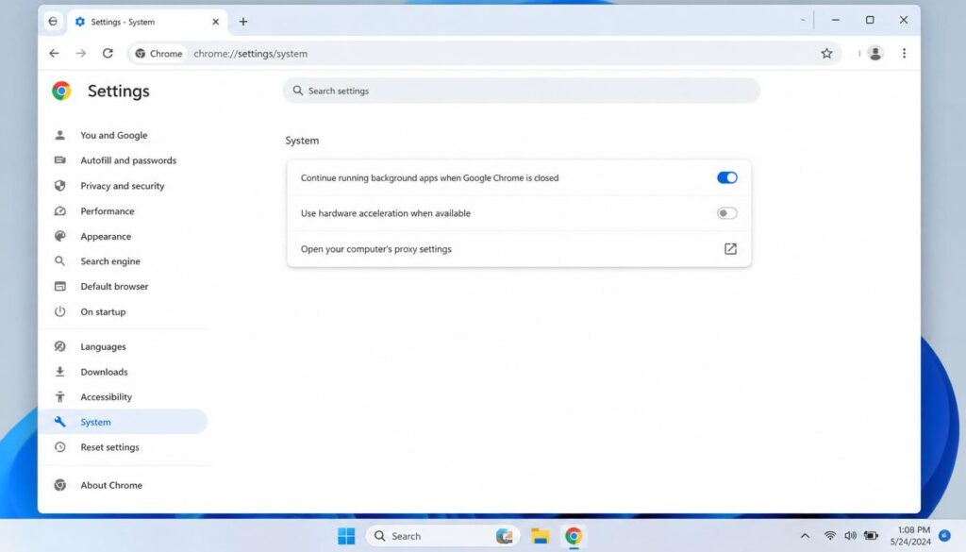This screenshot has height=552, width=966.
Task: Click the System wrench icon
Action: pyautogui.click(x=59, y=422)
